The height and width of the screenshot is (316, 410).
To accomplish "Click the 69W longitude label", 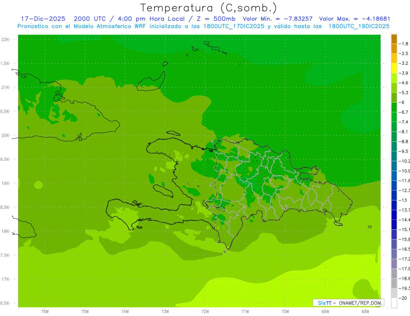I will click(325, 312).
